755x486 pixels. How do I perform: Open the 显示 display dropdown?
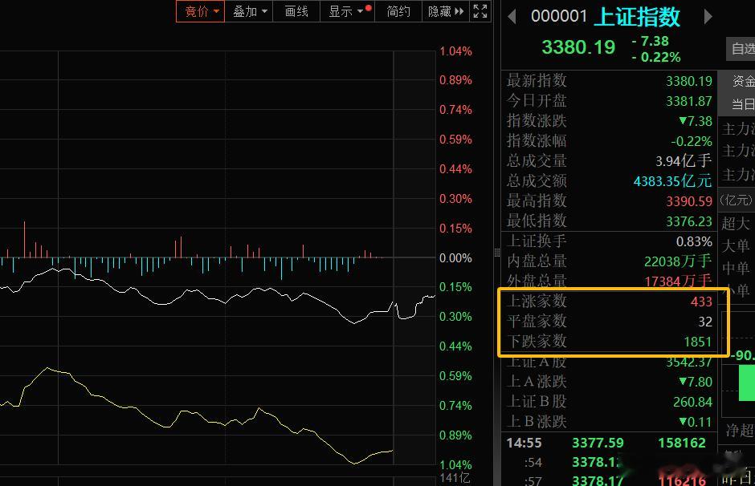[x=347, y=11]
